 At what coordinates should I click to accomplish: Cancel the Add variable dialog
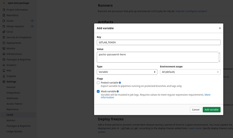click(195, 110)
